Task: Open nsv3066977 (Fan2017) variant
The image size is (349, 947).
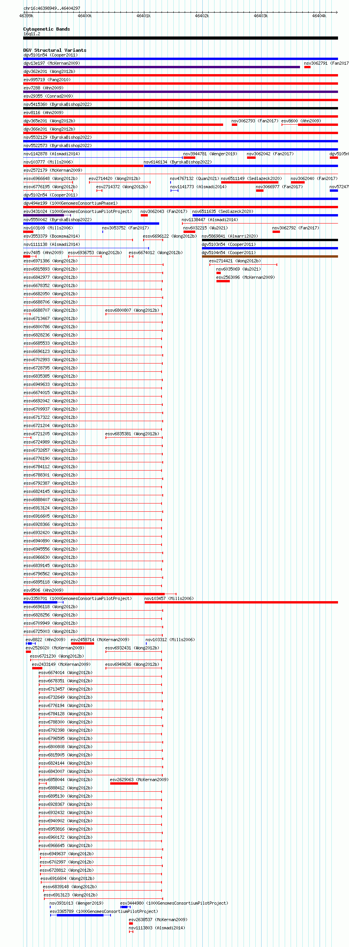Action: click(x=260, y=191)
